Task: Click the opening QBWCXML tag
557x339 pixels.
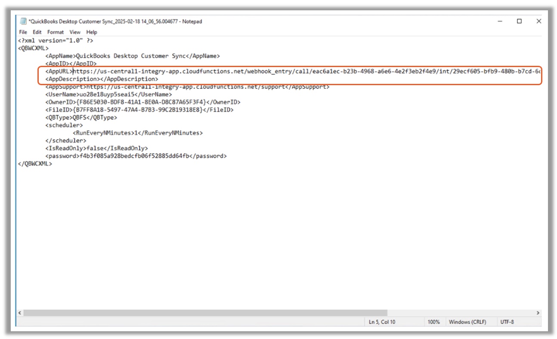Action: point(33,48)
